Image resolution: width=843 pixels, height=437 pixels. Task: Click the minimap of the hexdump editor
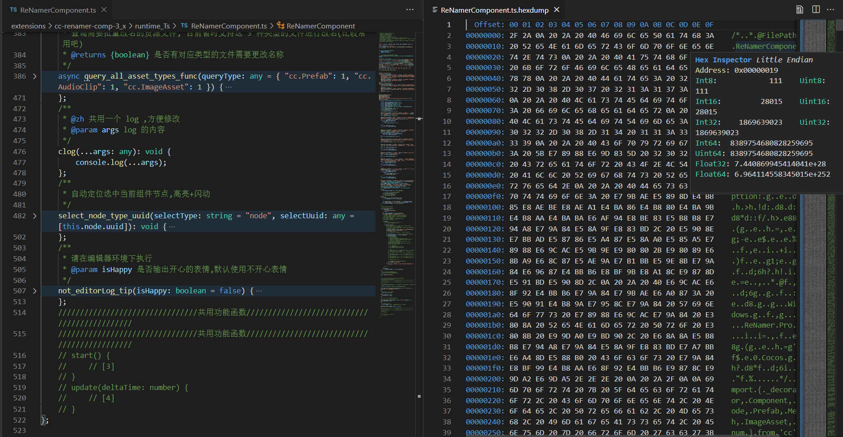point(817,228)
